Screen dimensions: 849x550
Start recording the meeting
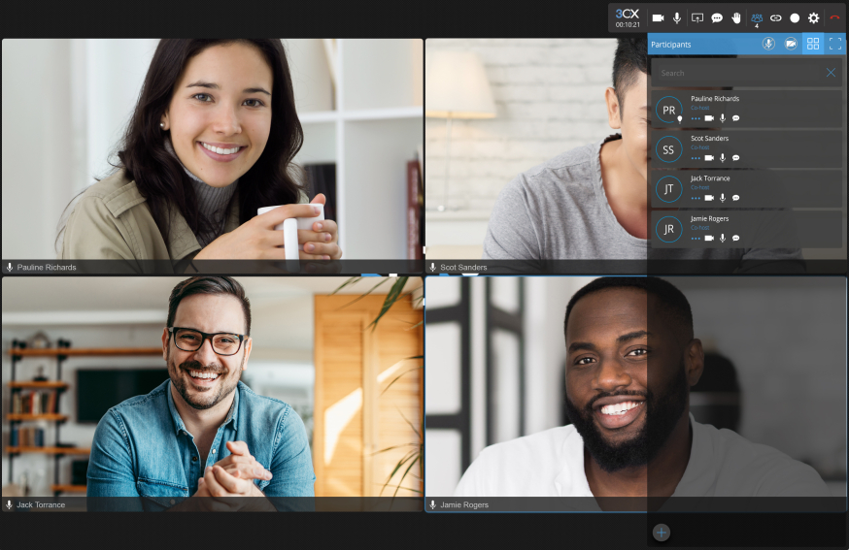click(795, 17)
